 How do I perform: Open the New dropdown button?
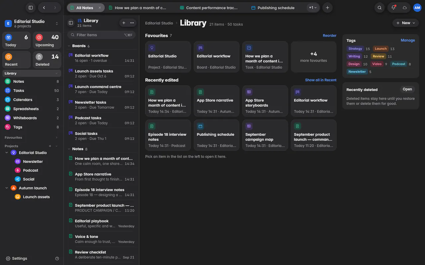[405, 23]
